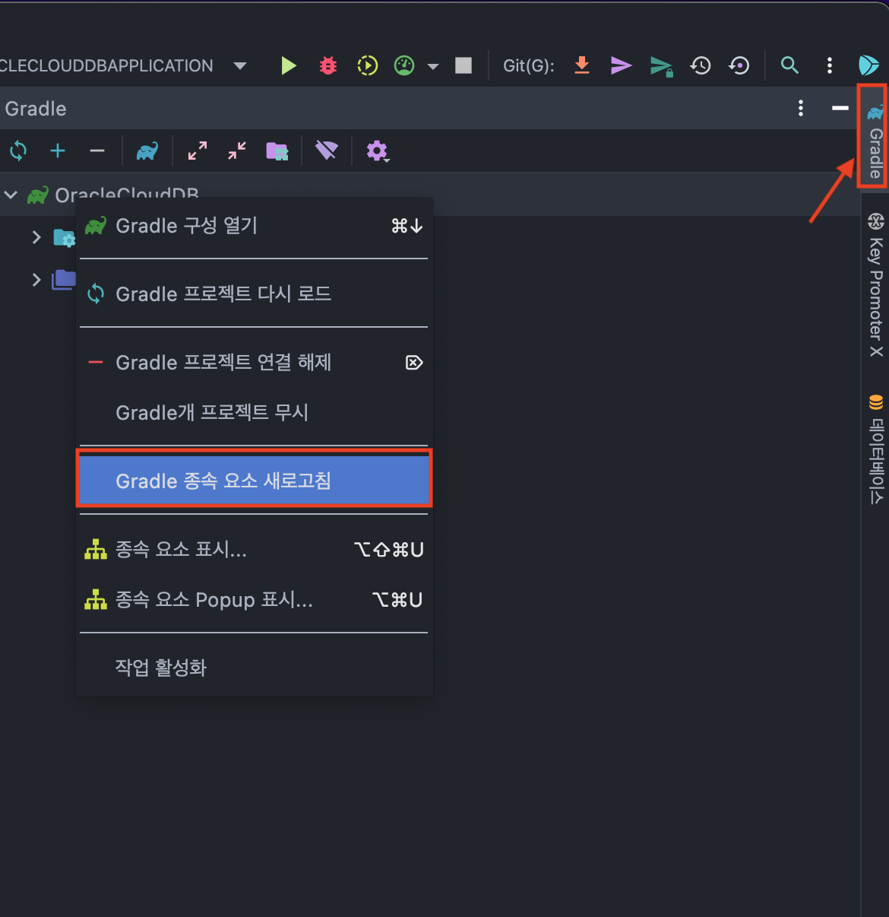
Task: Select OracleCloudDB project tree row
Action: [x=430, y=195]
